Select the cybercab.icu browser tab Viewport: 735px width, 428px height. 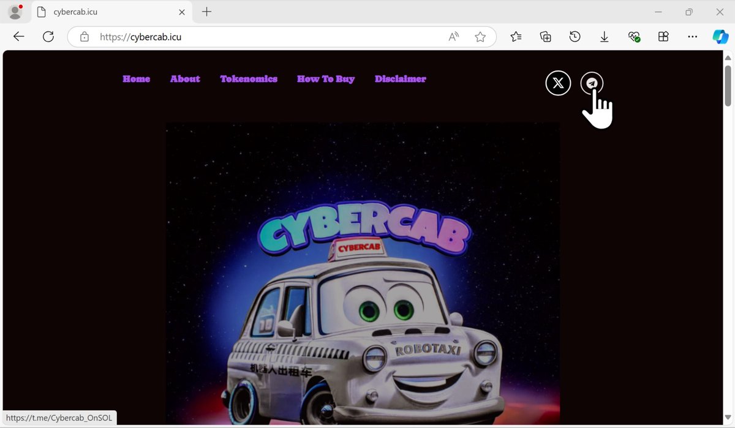coord(98,12)
